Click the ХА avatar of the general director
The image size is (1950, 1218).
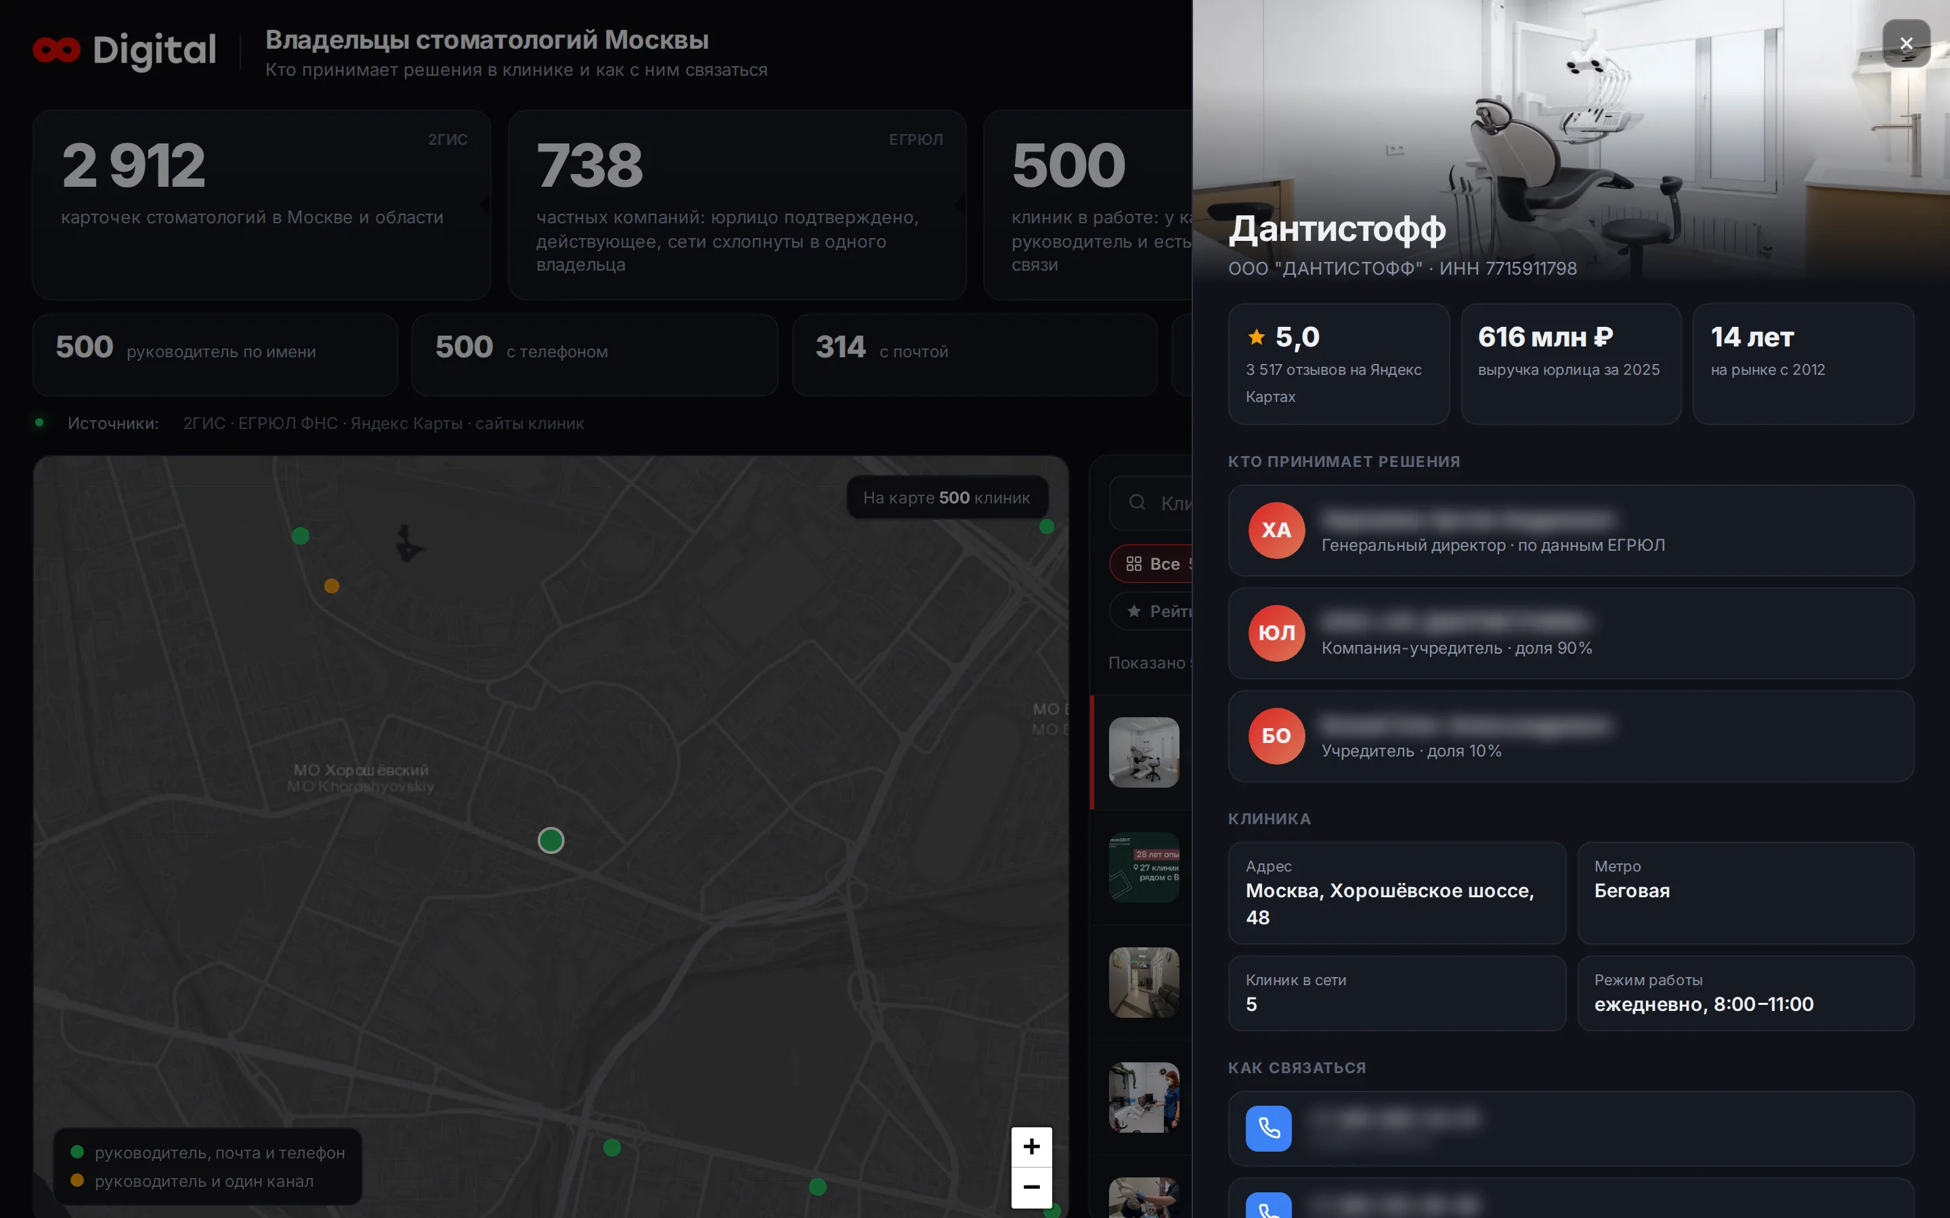pyautogui.click(x=1276, y=530)
